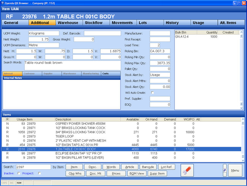Select bulk bin row GN.A12.4
This screenshot has width=247, height=186.
click(x=207, y=37)
